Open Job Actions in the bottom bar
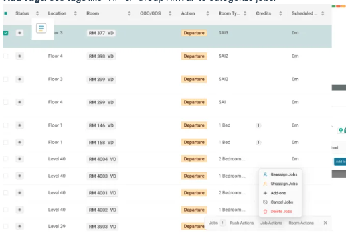This screenshot has width=350, height=246. pyautogui.click(x=271, y=223)
